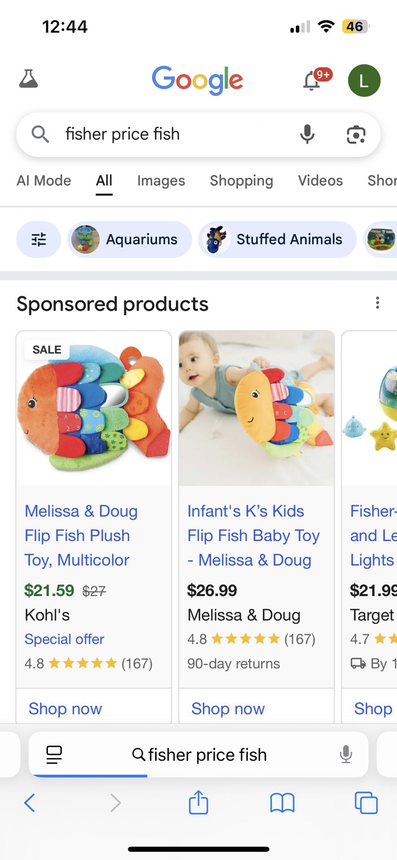Tap the Google search input field
Image resolution: width=397 pixels, height=860 pixels.
(x=170, y=134)
